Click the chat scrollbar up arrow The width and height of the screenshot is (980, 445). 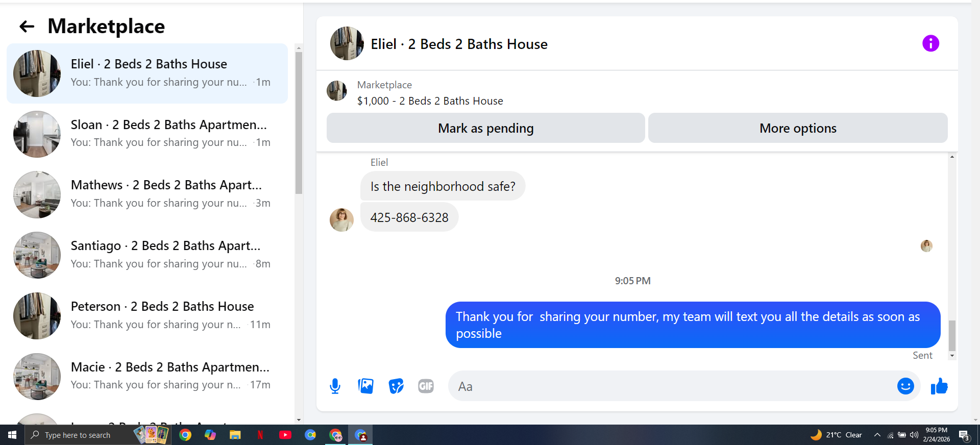click(x=952, y=157)
